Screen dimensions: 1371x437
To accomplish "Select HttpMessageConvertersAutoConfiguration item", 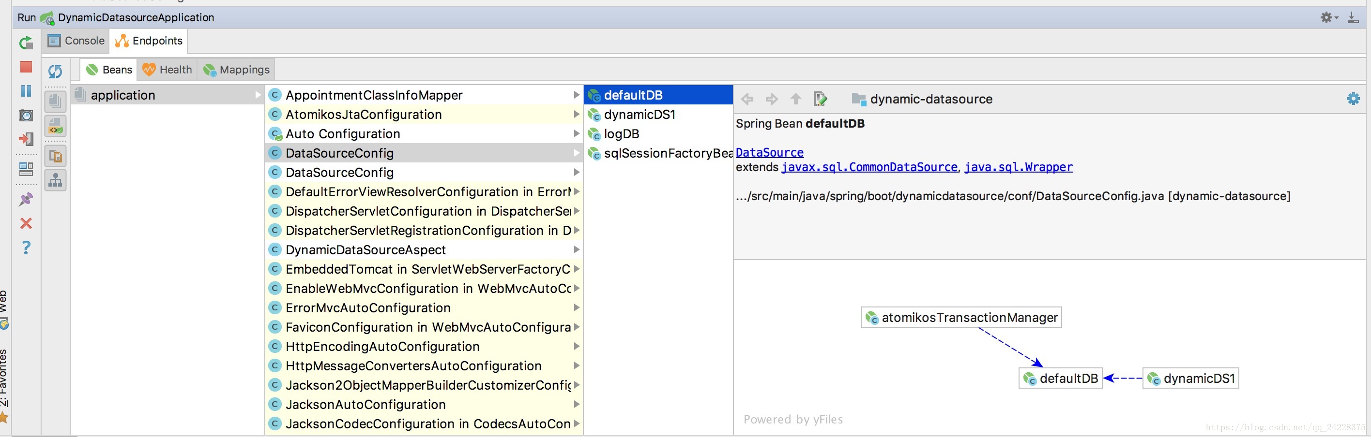I will click(424, 366).
